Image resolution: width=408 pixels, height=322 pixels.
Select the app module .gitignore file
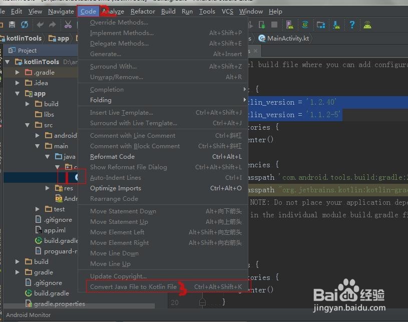[54, 220]
